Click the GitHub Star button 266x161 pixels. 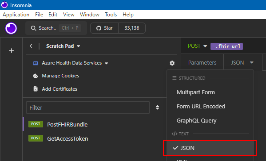[x=104, y=28]
